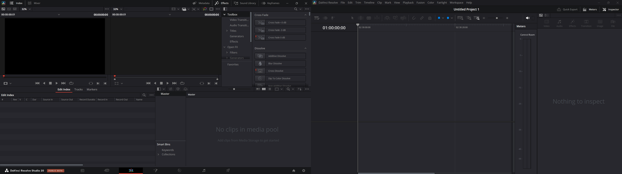Open the Markers tab
The height and width of the screenshot is (174, 622).
pyautogui.click(x=92, y=89)
